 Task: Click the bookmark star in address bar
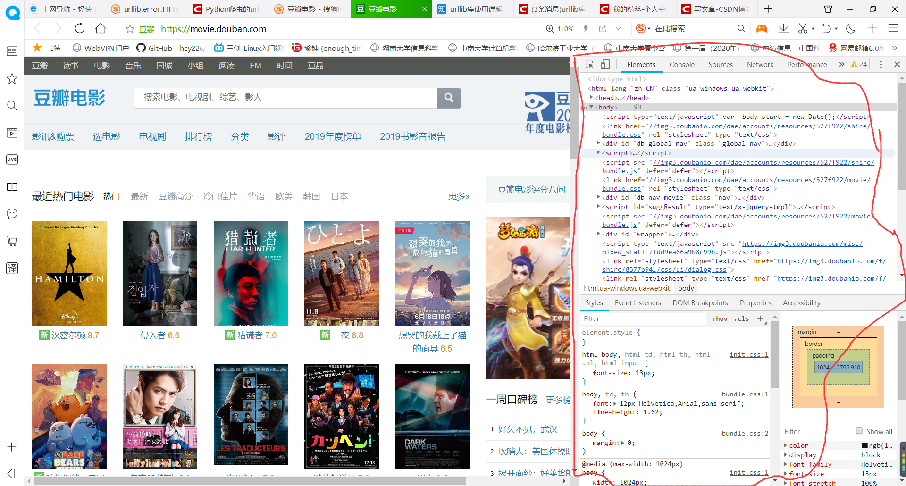[x=130, y=29]
